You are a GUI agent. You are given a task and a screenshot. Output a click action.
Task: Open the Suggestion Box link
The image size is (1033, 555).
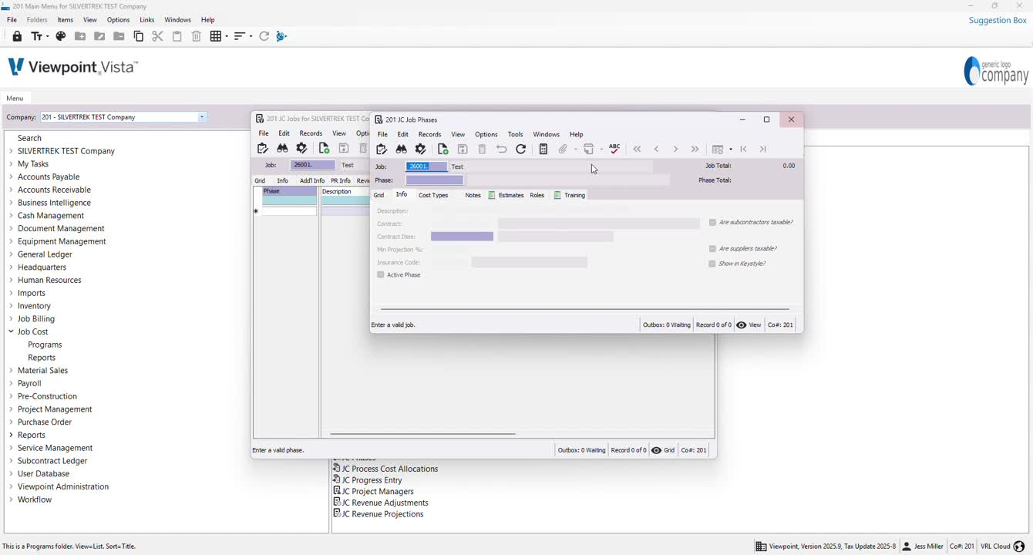[x=998, y=20]
